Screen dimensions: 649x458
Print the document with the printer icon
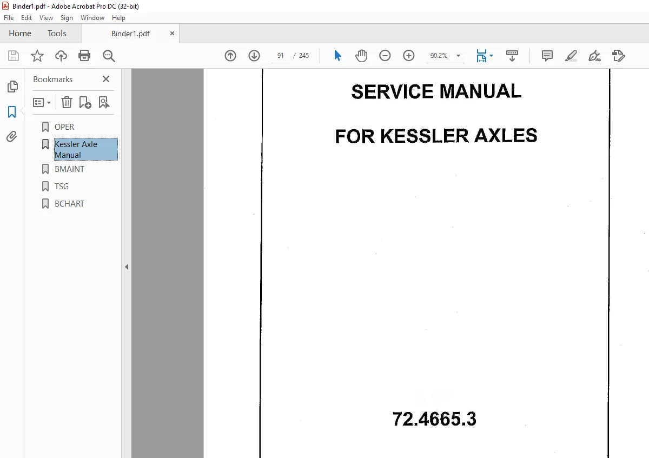[84, 56]
